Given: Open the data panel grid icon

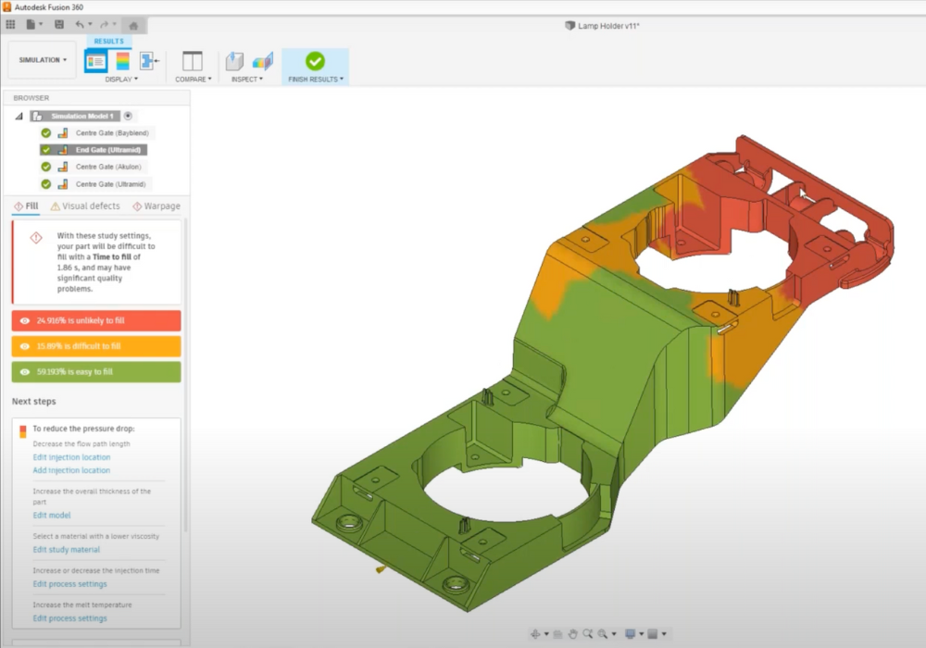Looking at the screenshot, I should coord(10,24).
